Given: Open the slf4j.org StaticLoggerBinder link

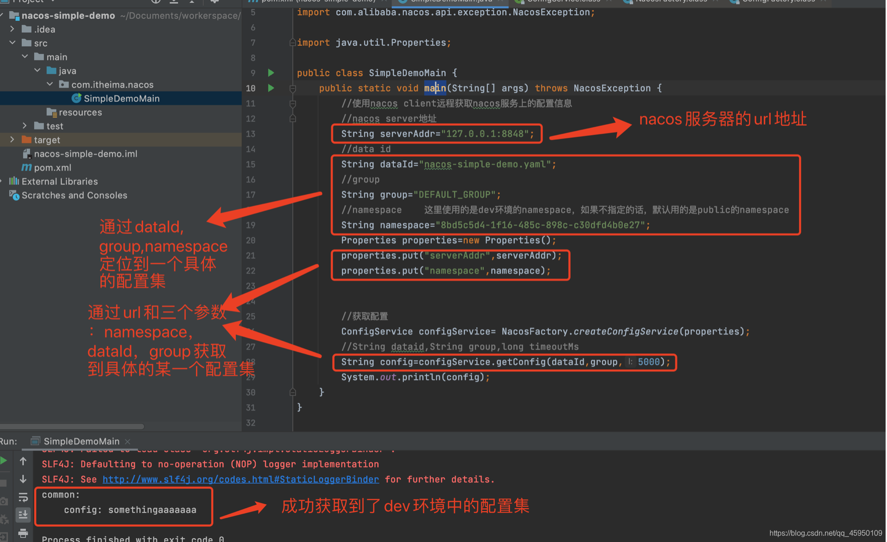Looking at the screenshot, I should 240,479.
